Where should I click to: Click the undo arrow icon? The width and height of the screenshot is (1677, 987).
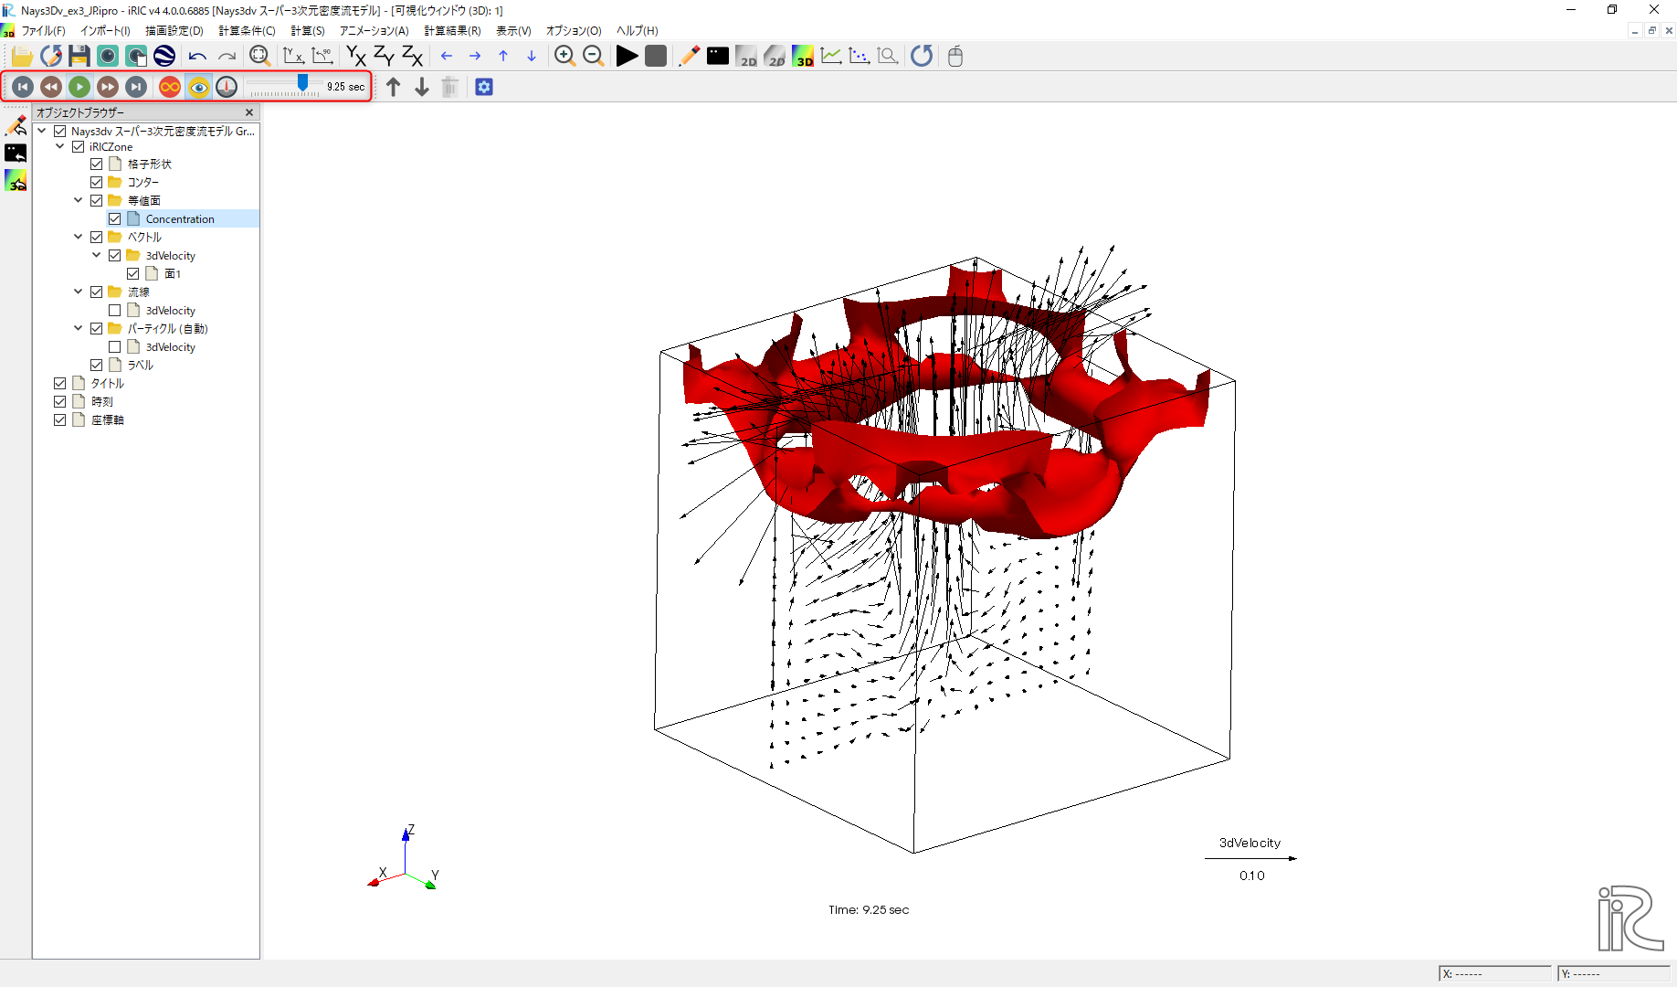[x=197, y=56]
